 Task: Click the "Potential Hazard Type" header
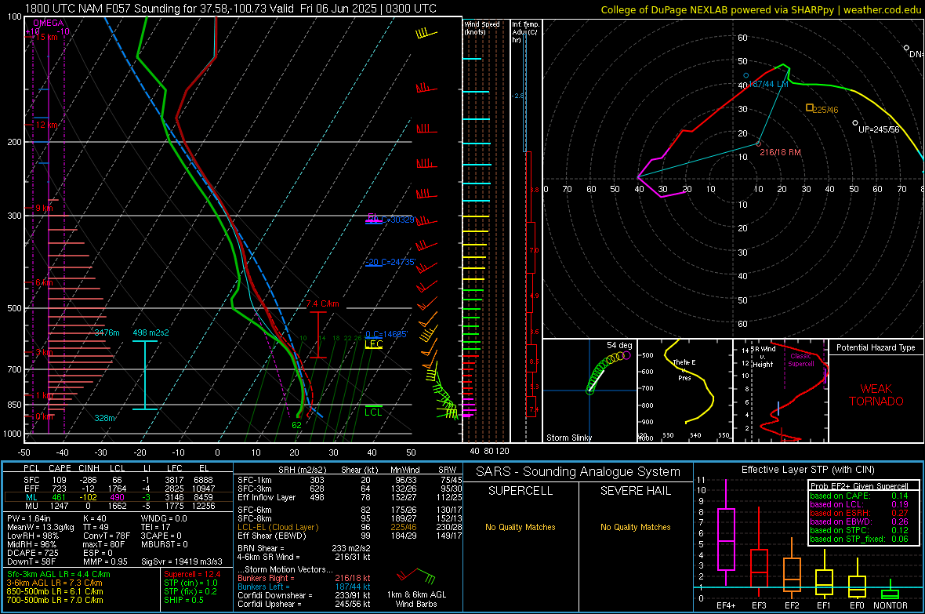coord(876,347)
